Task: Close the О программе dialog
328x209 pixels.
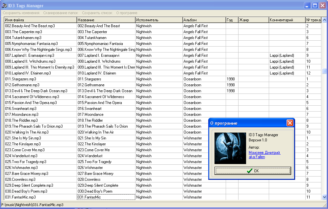Action: click(290, 123)
